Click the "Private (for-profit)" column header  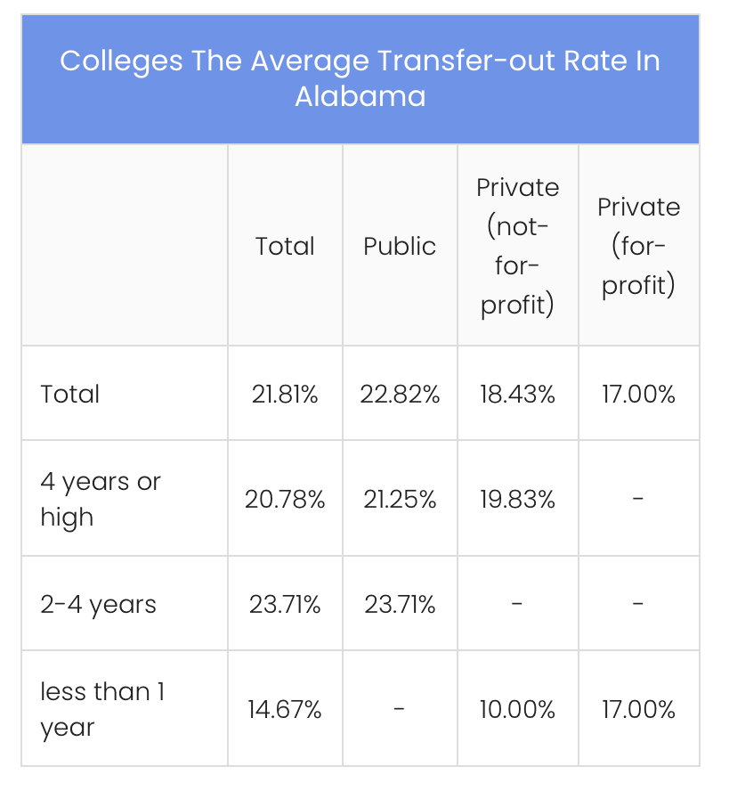(x=638, y=247)
